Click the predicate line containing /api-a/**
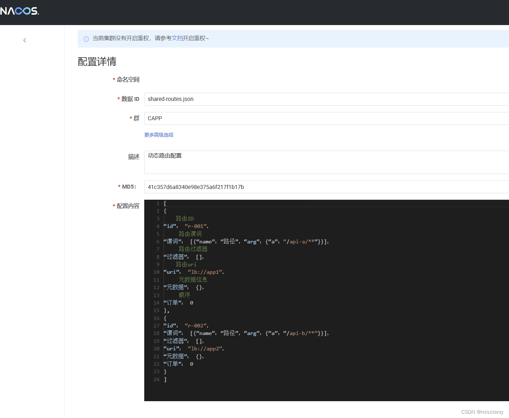The image size is (509, 418). coord(246,242)
